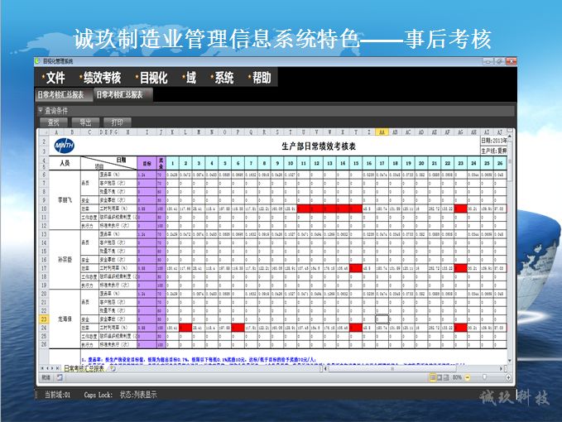Select the 日常考核汇总报表 worksheet tab in sheet bar
Screen dimensions: 562x422
coord(84,368)
